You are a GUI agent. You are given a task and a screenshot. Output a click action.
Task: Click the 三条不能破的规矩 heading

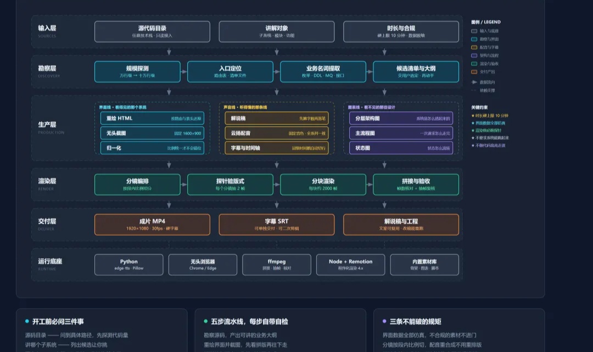[x=415, y=321]
